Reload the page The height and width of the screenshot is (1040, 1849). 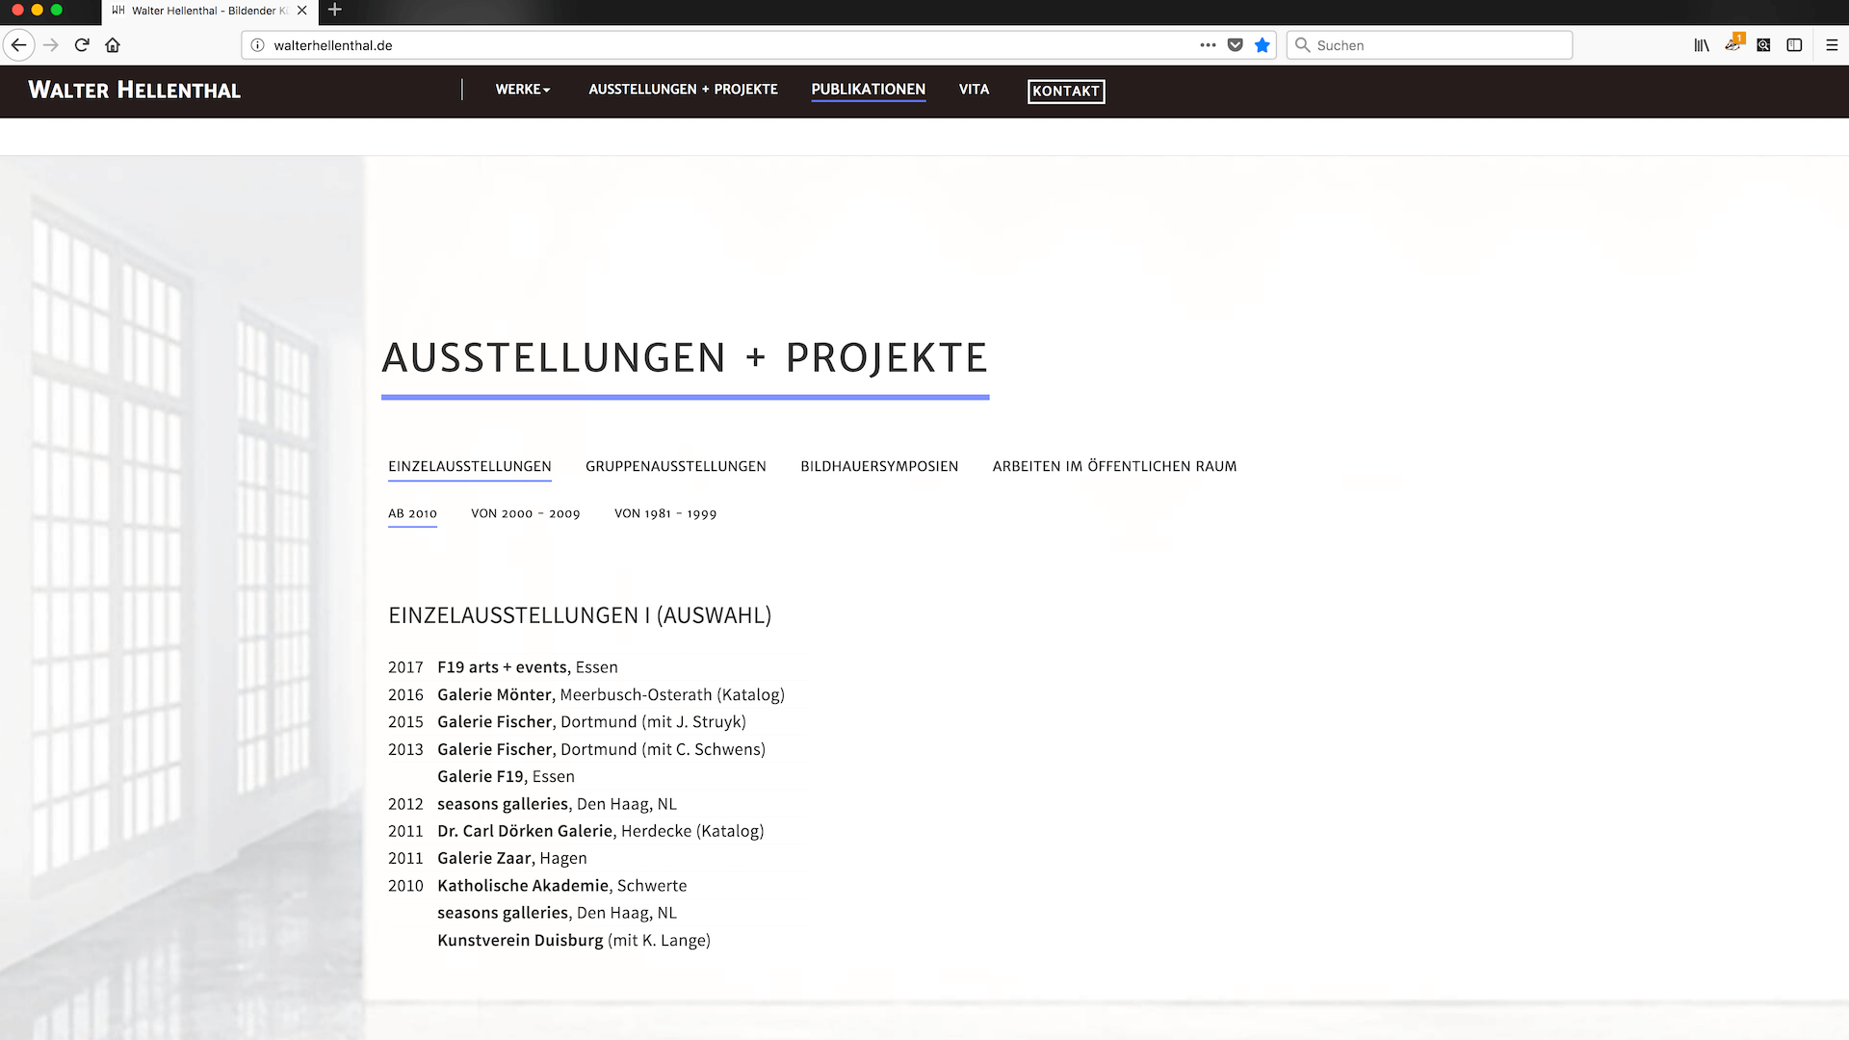pyautogui.click(x=81, y=44)
